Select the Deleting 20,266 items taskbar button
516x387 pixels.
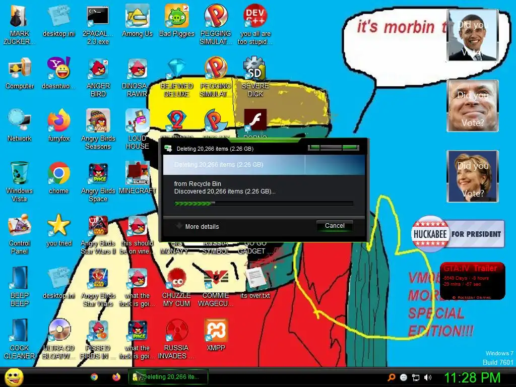point(168,377)
